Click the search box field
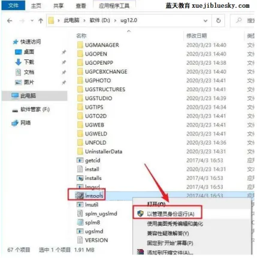Image resolution: width=257 pixels, height=258 pixels. tap(243, 20)
